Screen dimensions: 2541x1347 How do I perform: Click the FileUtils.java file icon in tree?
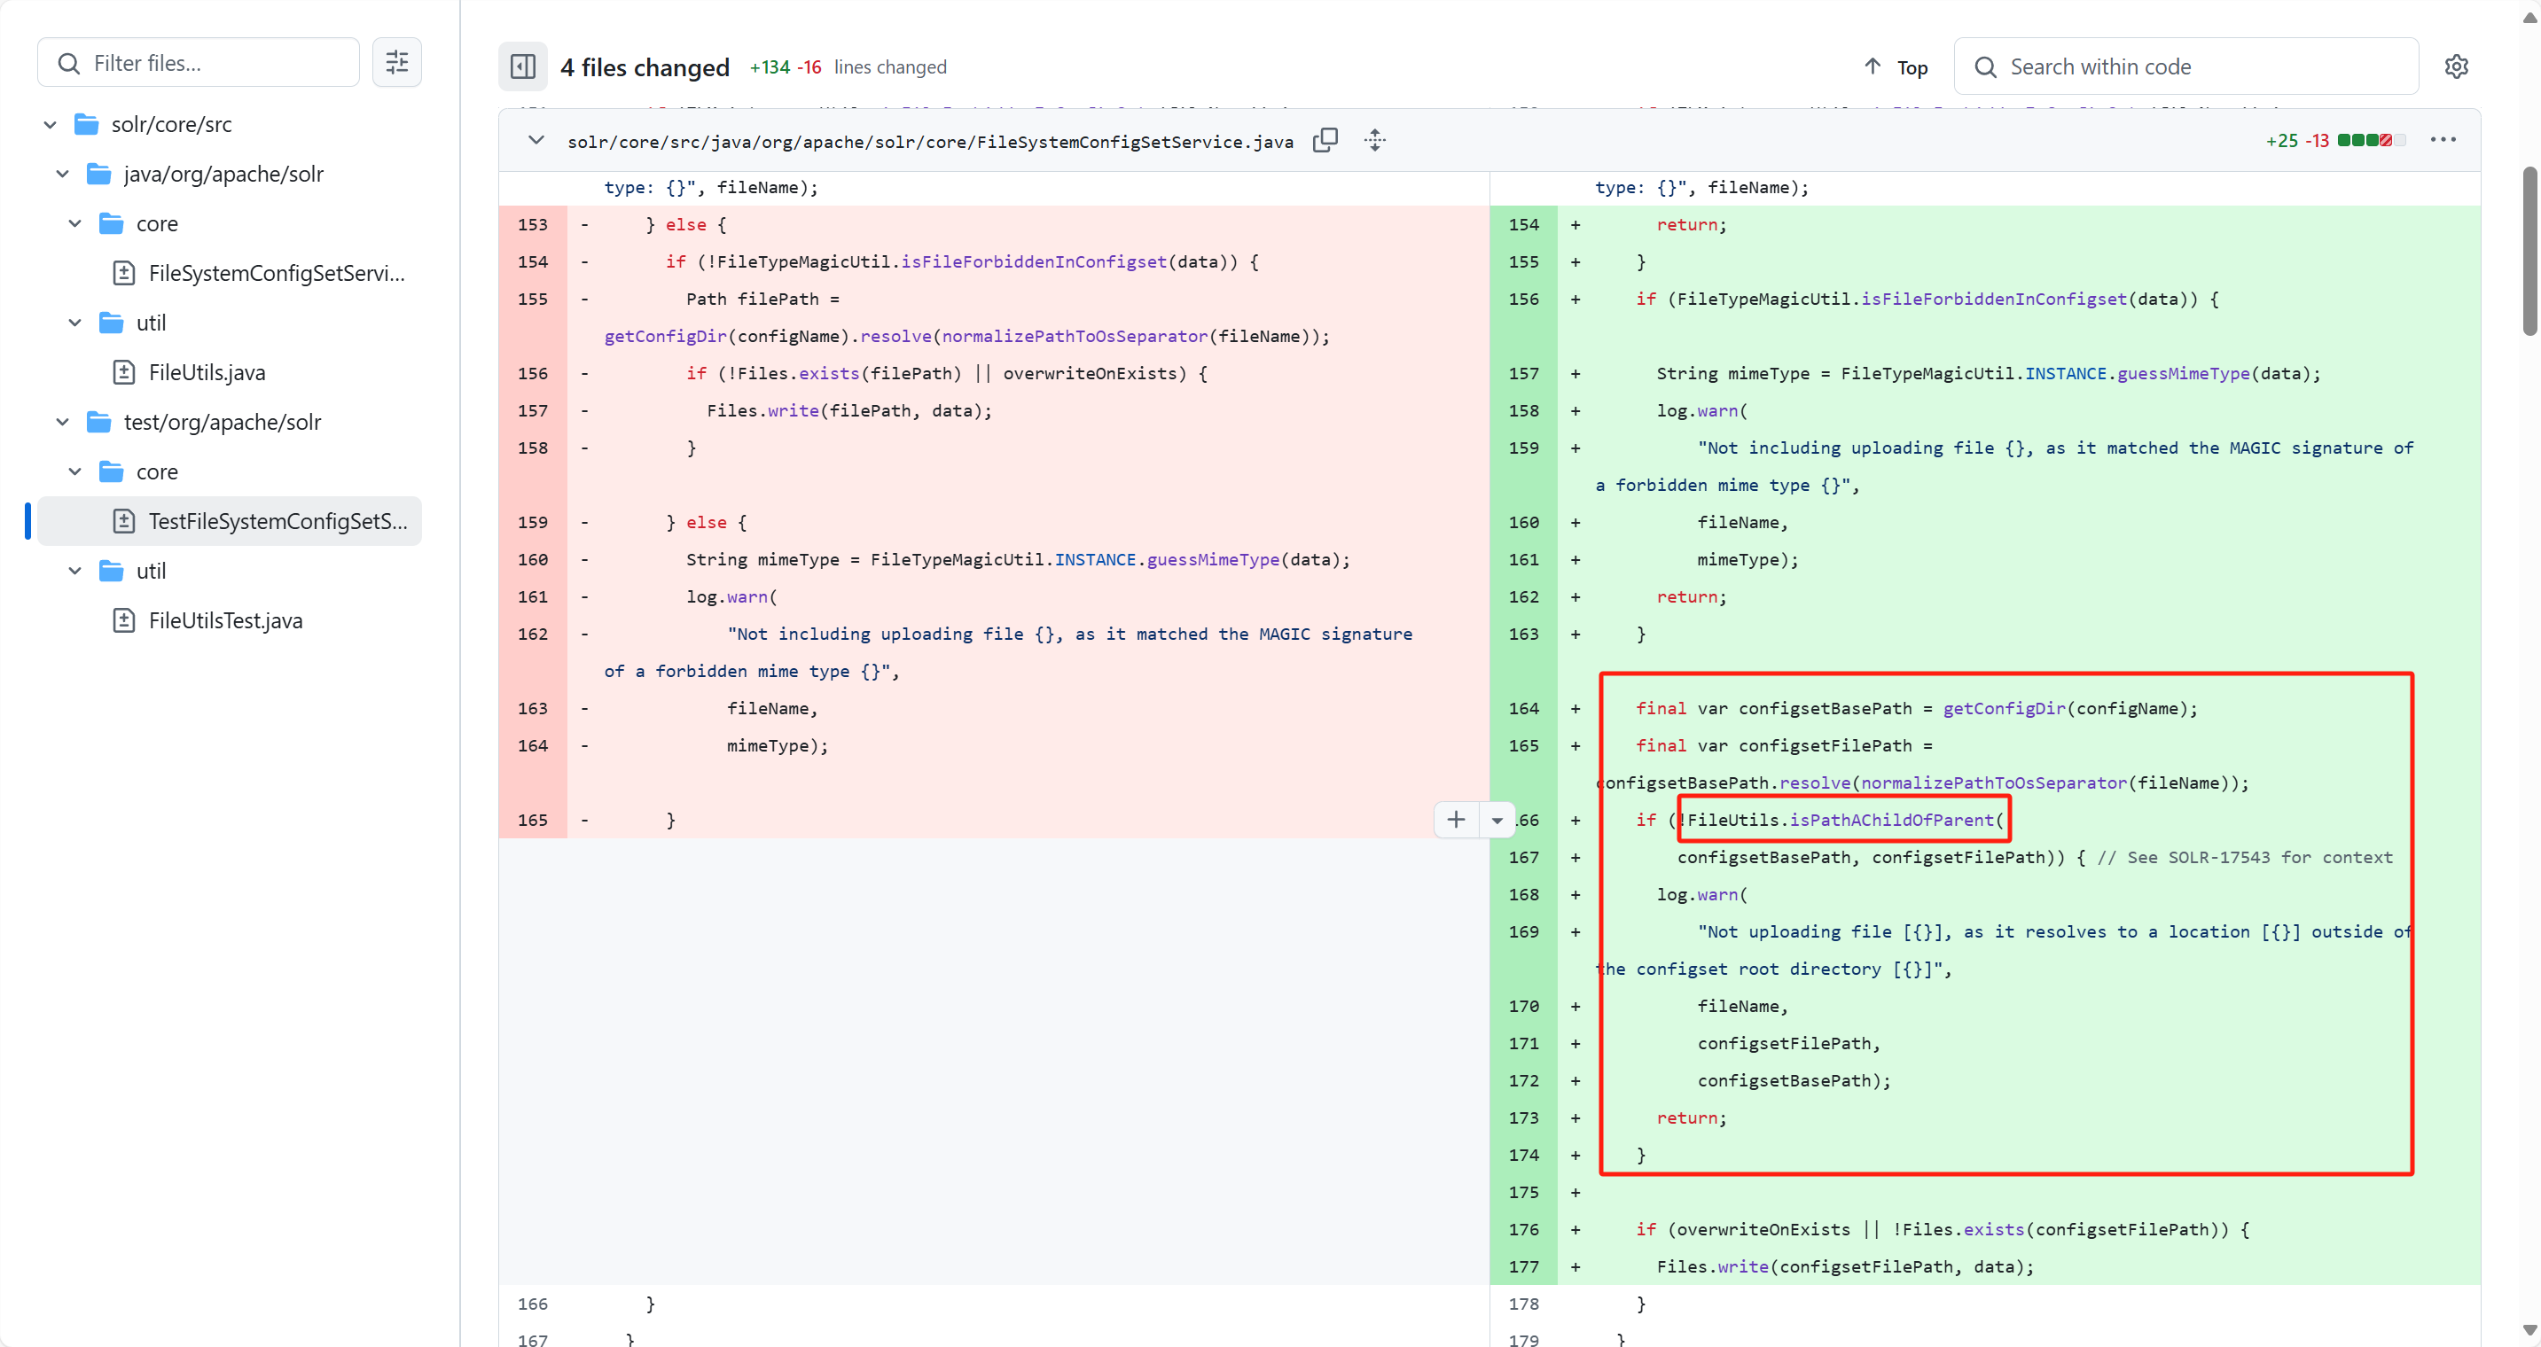(123, 373)
